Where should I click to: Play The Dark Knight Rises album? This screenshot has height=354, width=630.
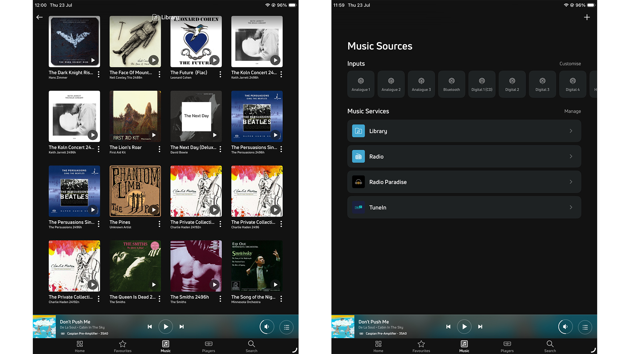pyautogui.click(x=93, y=60)
